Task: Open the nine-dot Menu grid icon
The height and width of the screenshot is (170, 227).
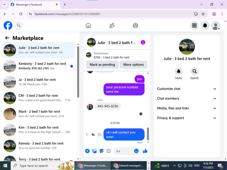Action: pyautogui.click(x=194, y=25)
